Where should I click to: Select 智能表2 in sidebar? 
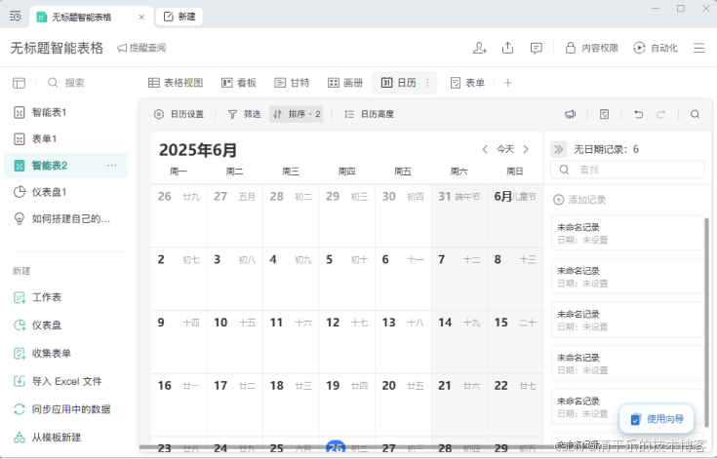(x=65, y=166)
